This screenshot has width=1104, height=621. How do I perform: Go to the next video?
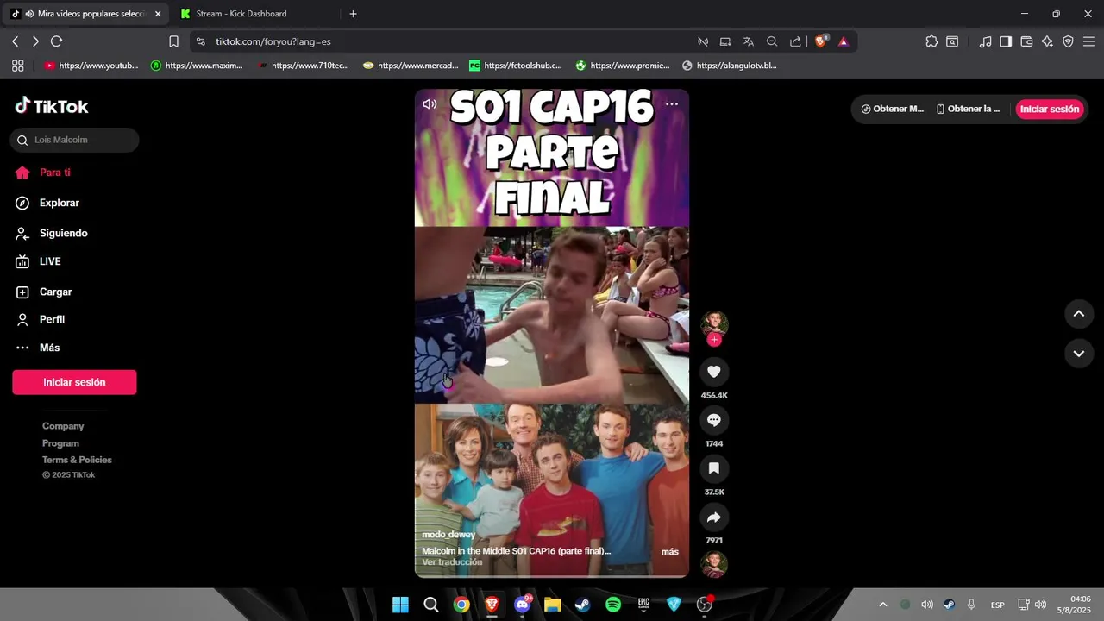click(x=1079, y=354)
